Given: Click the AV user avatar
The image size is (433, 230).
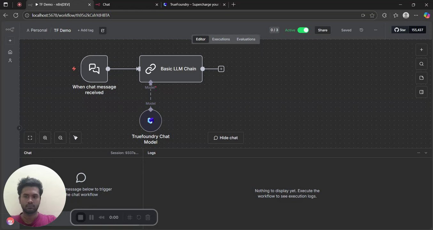Looking at the screenshot, I should (x=10, y=221).
